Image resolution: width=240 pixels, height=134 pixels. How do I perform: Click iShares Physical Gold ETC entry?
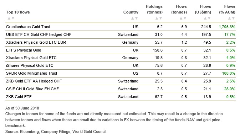(30, 65)
